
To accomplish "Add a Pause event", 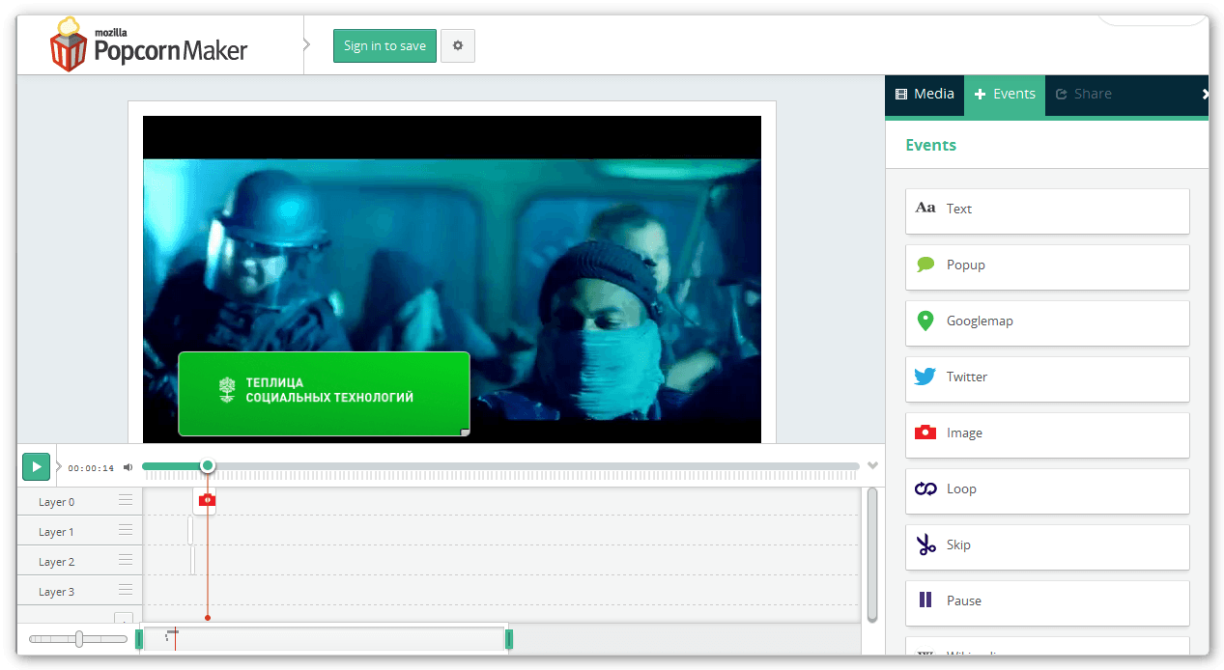I will coord(1046,601).
